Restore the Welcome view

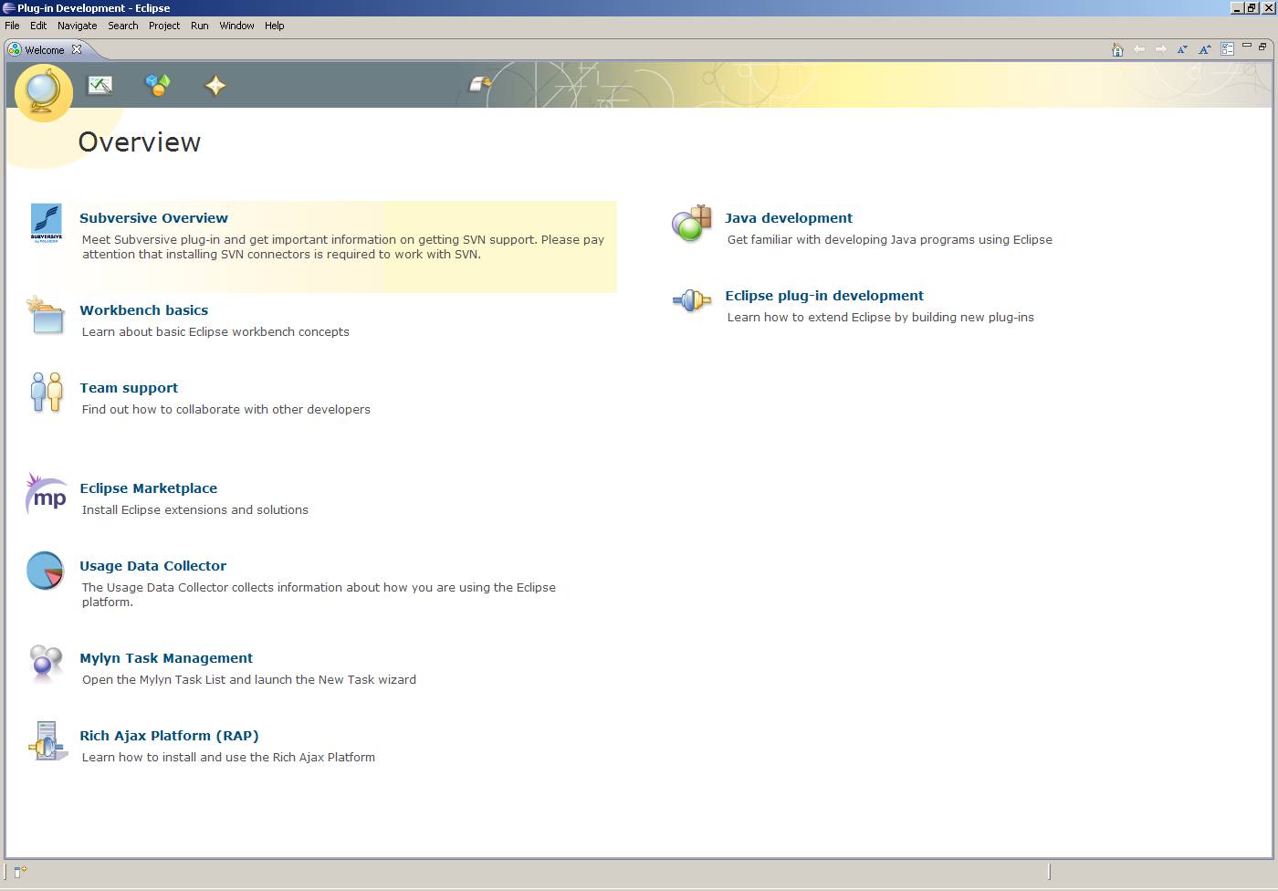click(1262, 47)
